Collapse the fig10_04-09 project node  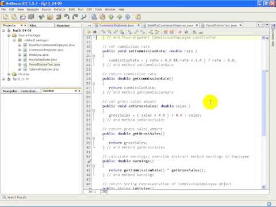click(x=3, y=30)
